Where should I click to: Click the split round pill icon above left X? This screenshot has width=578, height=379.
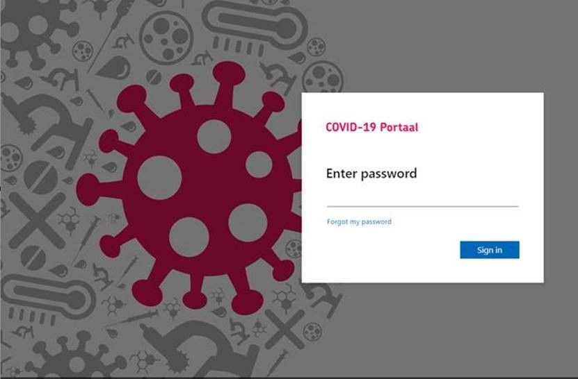pos(41,178)
